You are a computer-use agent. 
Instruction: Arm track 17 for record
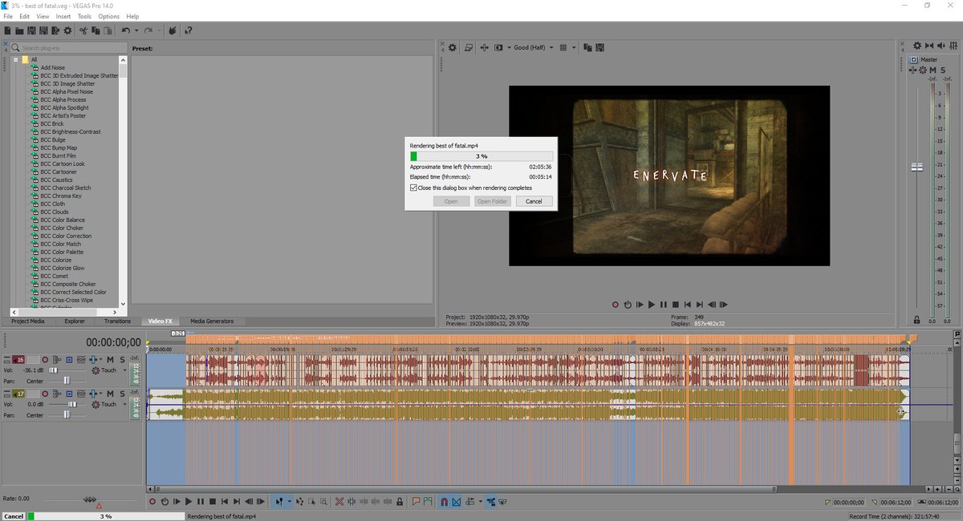click(45, 394)
